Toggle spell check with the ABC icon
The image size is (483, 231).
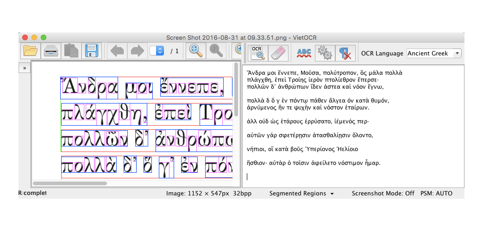click(304, 54)
